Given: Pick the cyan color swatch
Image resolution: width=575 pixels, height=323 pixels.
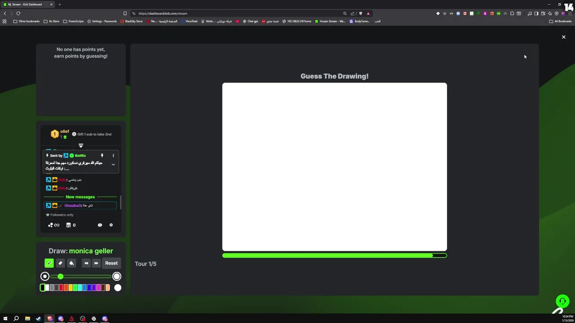Looking at the screenshot, I should [x=80, y=288].
